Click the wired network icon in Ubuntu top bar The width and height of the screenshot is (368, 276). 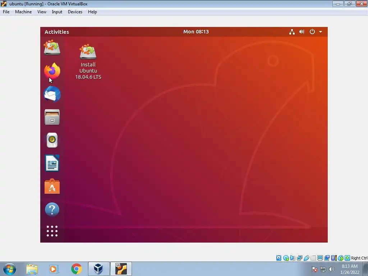coord(292,32)
